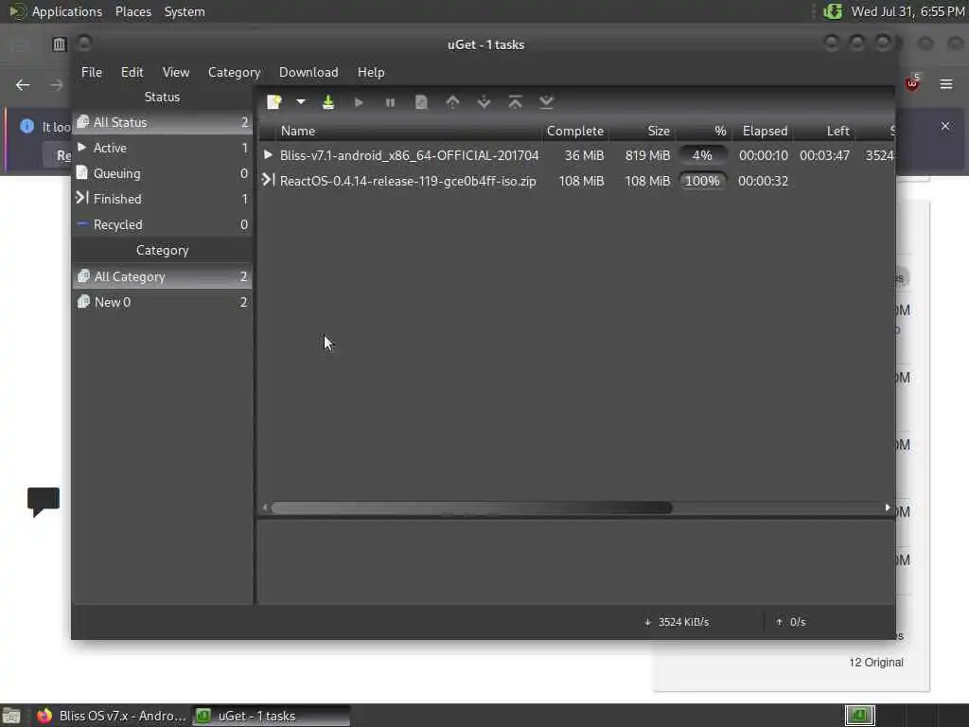Click the Start (play) toolbar icon
This screenshot has height=727, width=969.
tap(359, 102)
